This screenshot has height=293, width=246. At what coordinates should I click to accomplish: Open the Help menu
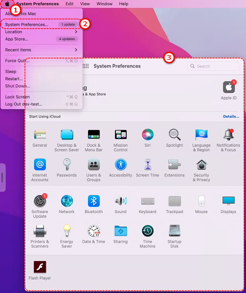tap(124, 4)
